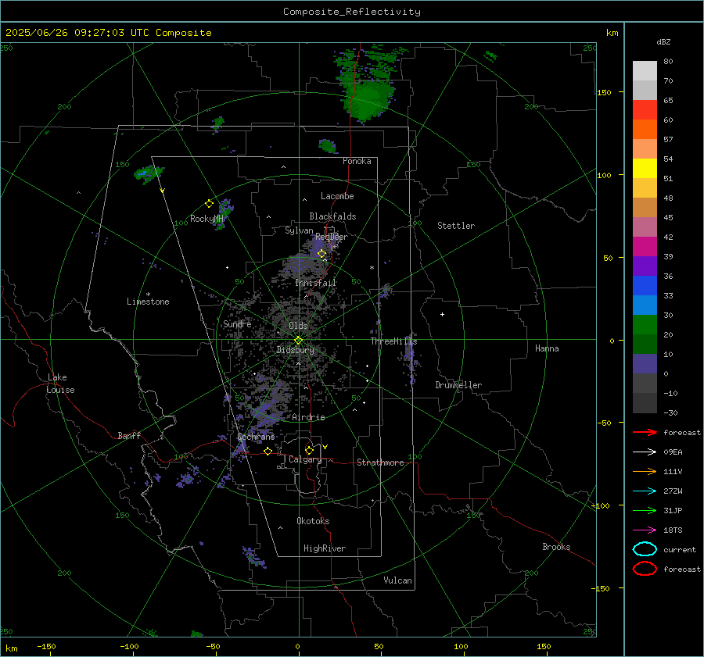Click the Sylvan label
Viewport: 704px width, 657px height.
point(299,230)
